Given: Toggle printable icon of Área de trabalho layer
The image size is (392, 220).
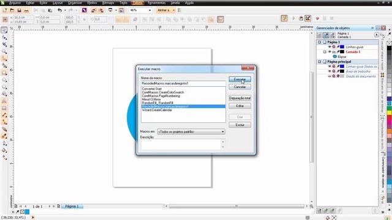Looking at the screenshot, I should tap(334, 71).
